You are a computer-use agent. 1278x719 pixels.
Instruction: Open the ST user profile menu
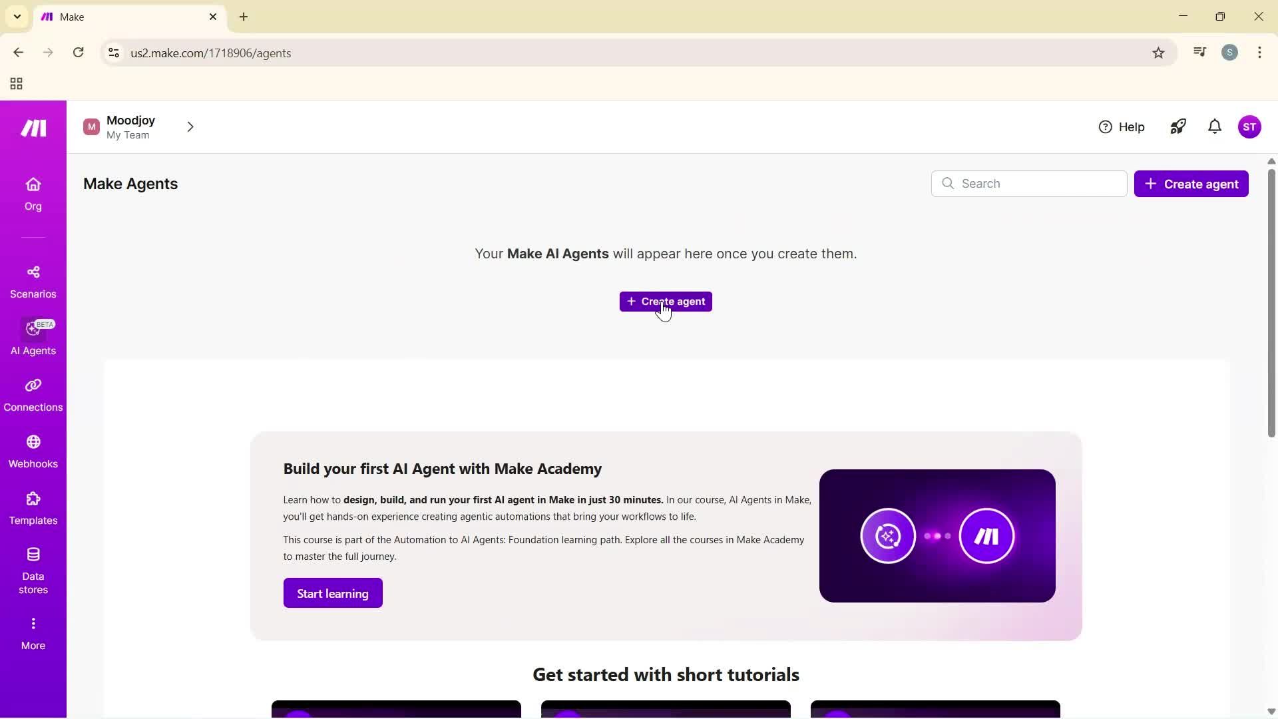tap(1249, 126)
